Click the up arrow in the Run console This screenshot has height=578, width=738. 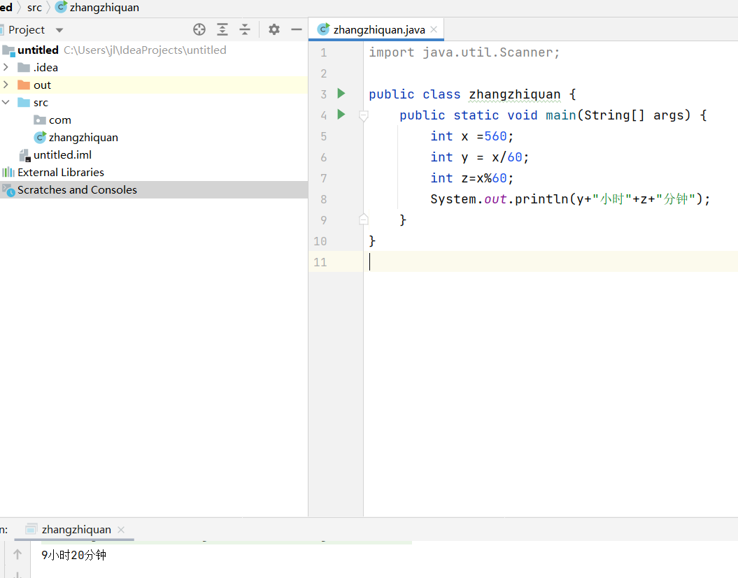click(17, 556)
